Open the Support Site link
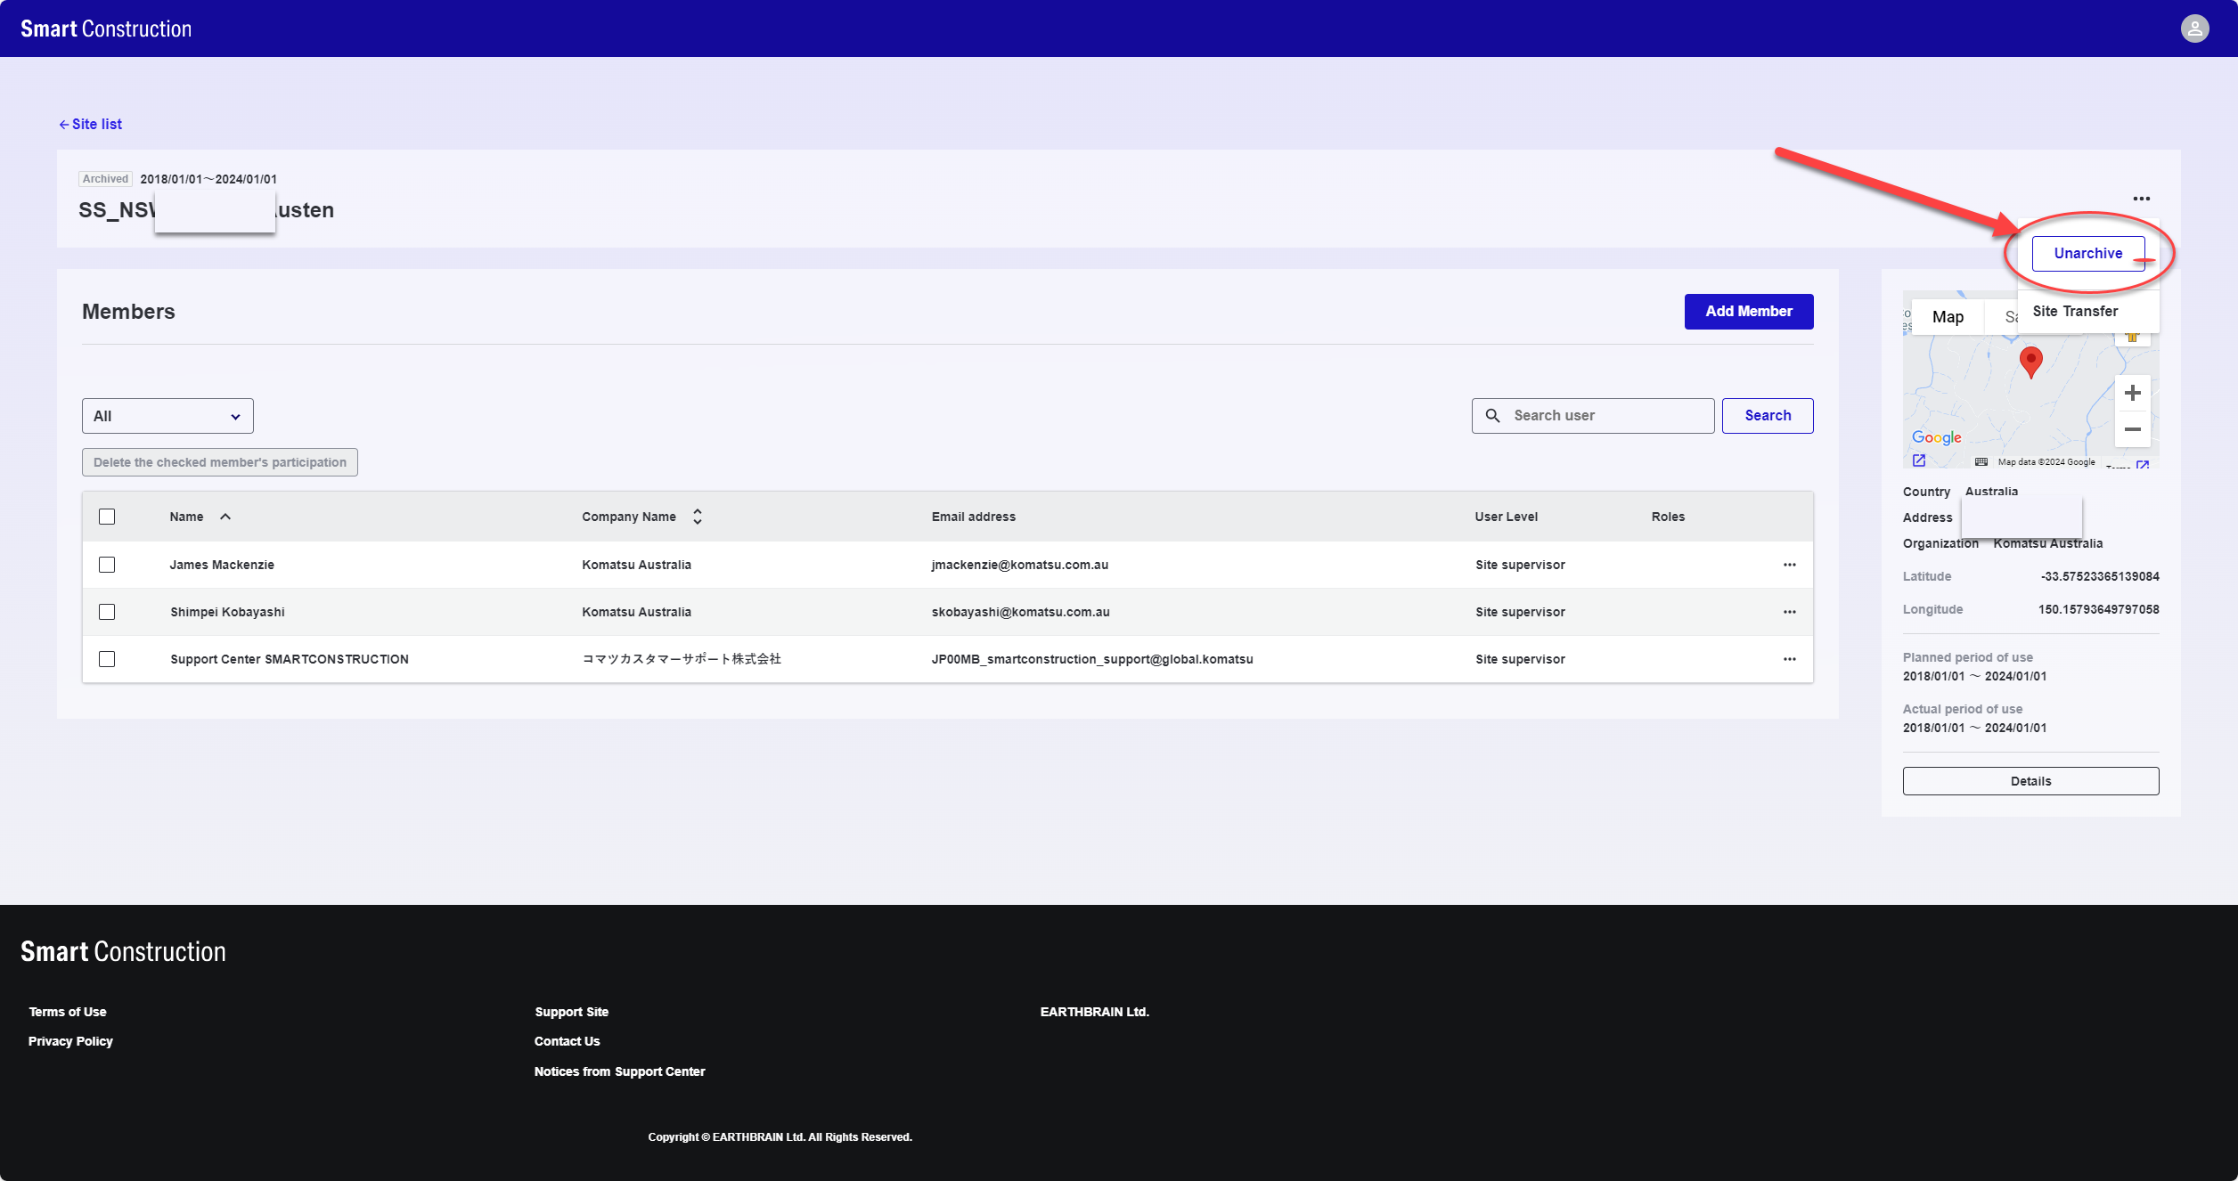The height and width of the screenshot is (1181, 2238). (571, 1012)
